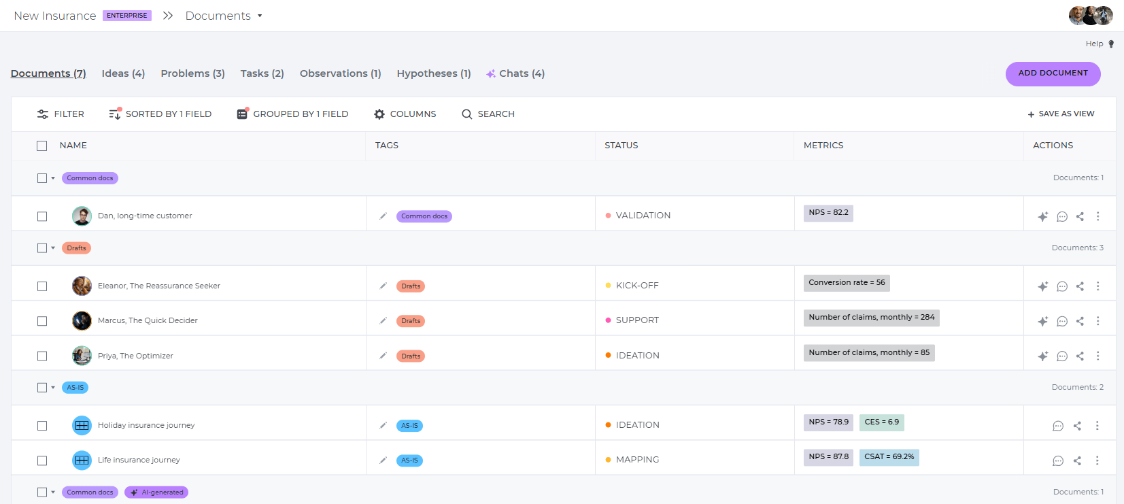Open comments for Marcus, The Quick Decider
The height and width of the screenshot is (504, 1124).
pyautogui.click(x=1062, y=321)
